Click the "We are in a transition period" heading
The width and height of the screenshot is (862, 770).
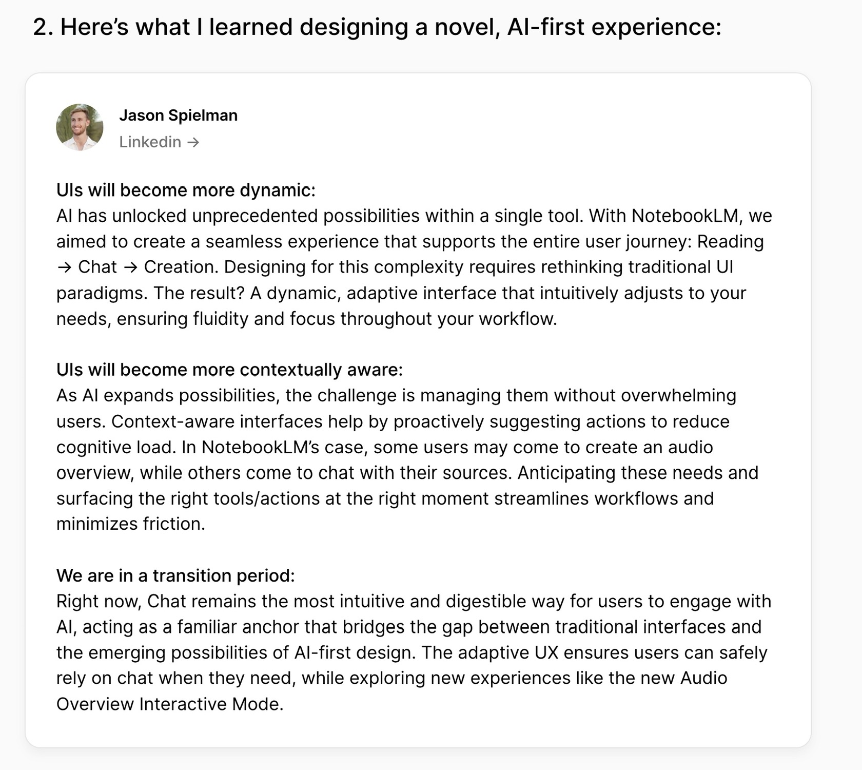coord(175,576)
